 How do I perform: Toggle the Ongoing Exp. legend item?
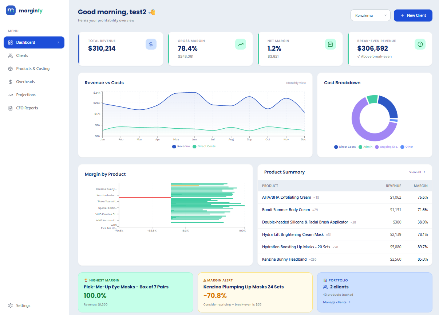pos(386,147)
